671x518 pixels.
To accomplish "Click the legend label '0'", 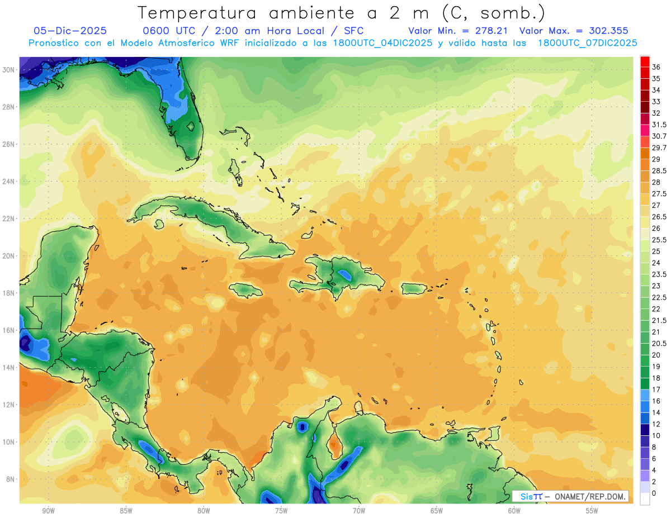I will coord(654,493).
